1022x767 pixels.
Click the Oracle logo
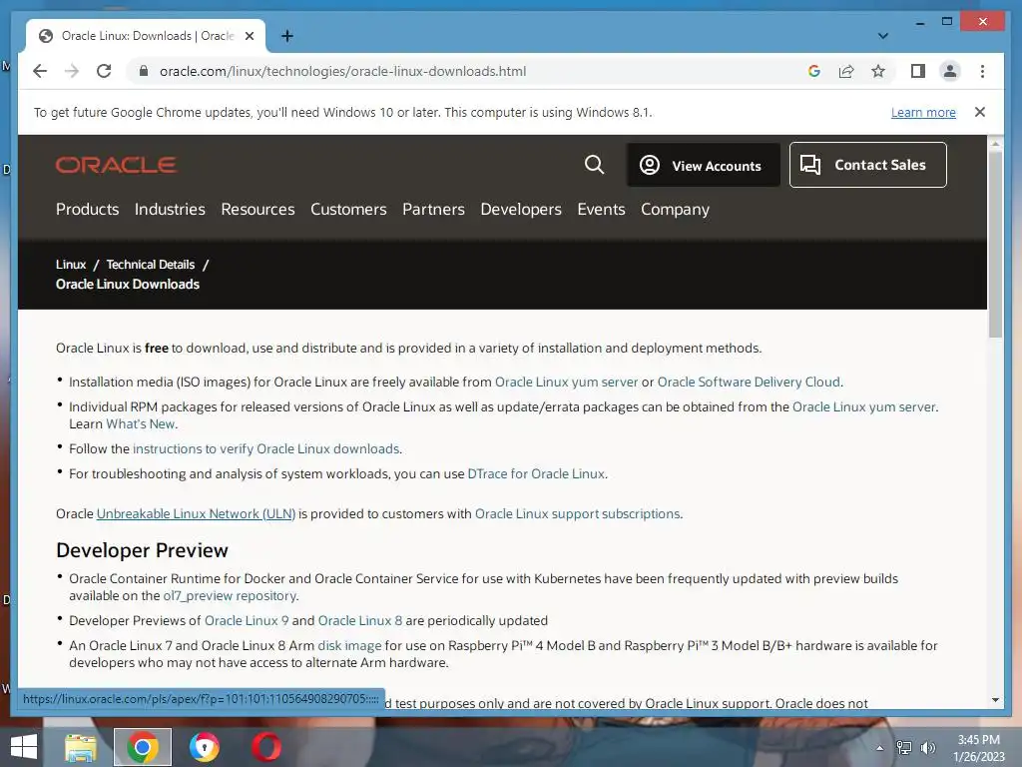pos(116,165)
